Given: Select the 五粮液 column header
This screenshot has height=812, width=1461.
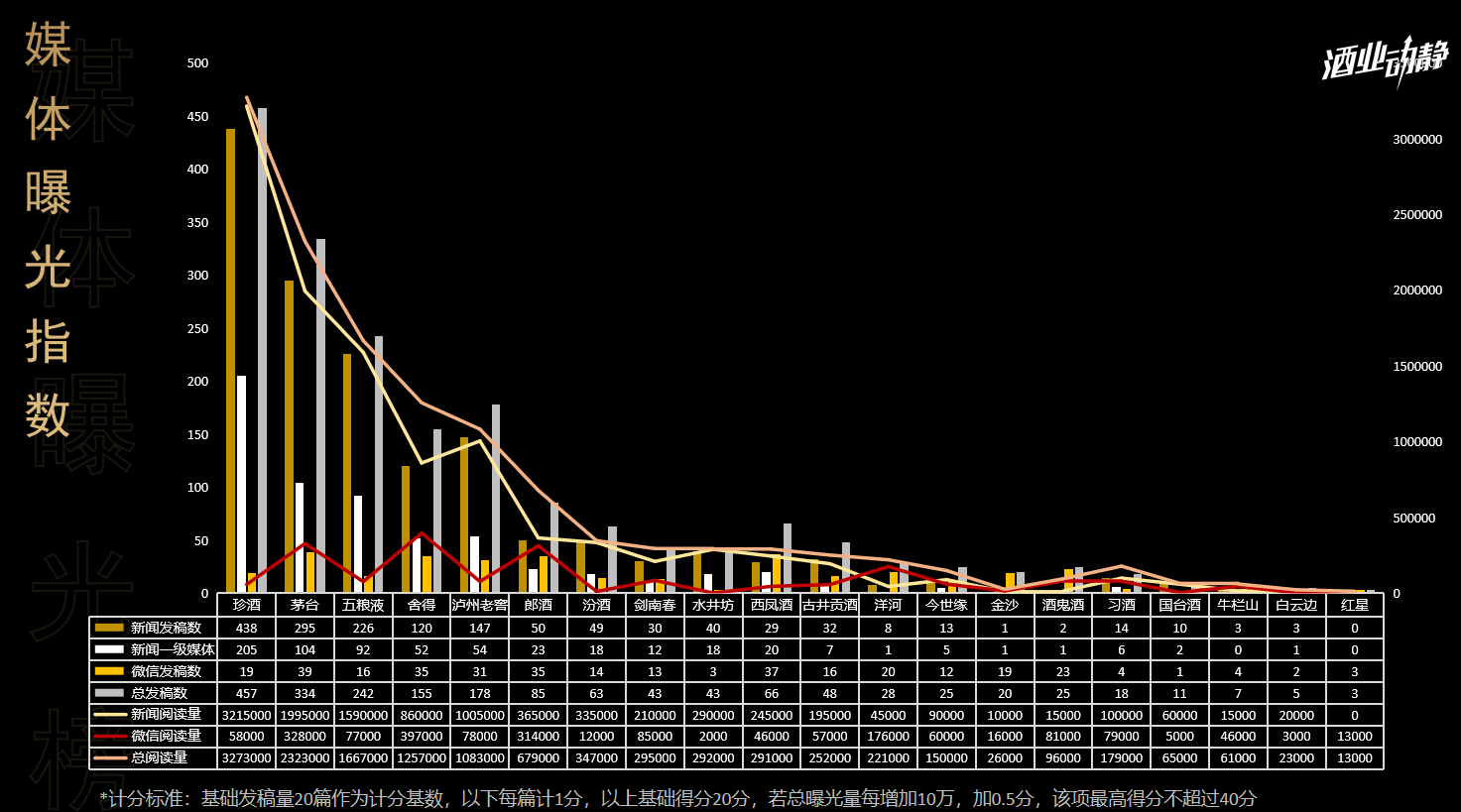Looking at the screenshot, I should click(x=363, y=605).
